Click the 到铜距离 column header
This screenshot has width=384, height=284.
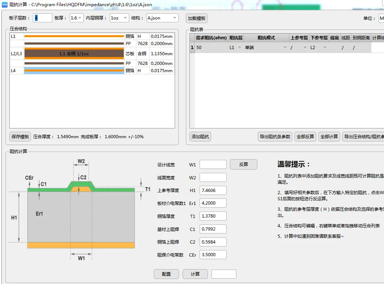[361, 38]
